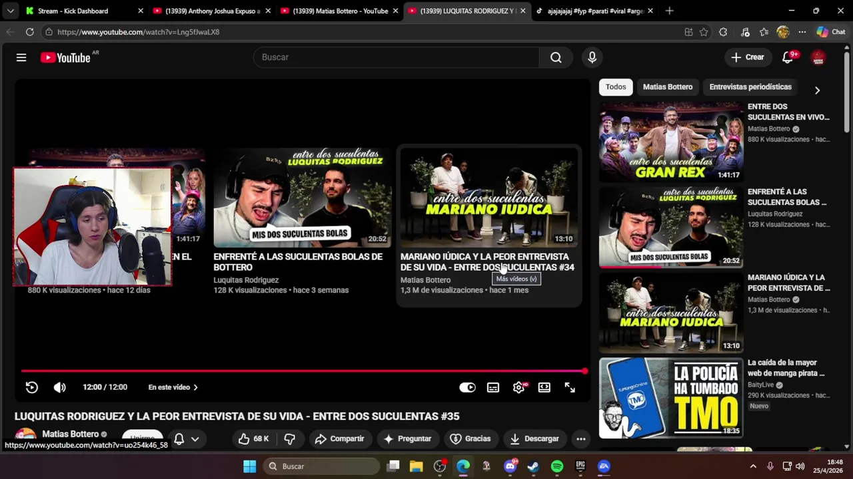
Task: Open the Edge Copilot Chat button
Action: pyautogui.click(x=831, y=32)
